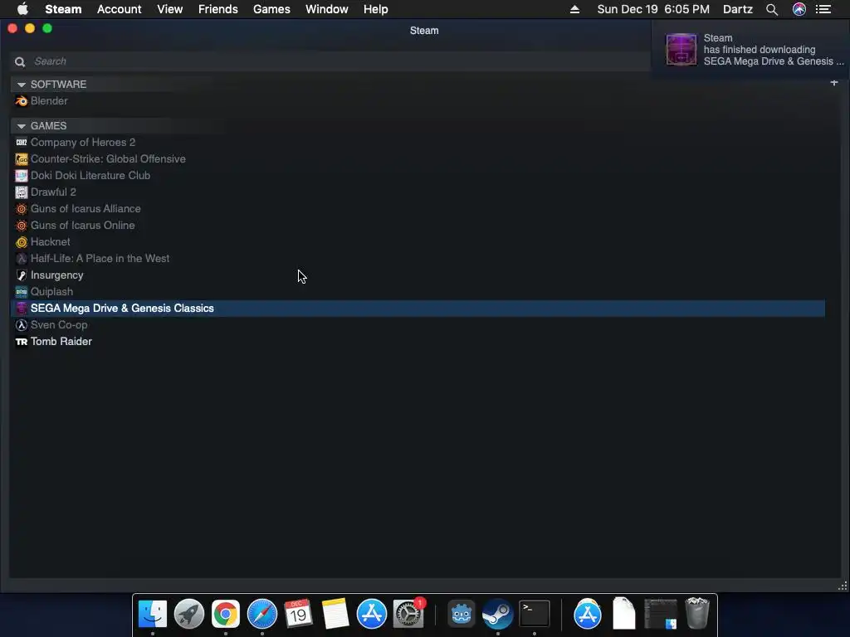Click the Guns of Icarus Alliance icon
Image resolution: width=850 pixels, height=637 pixels.
click(x=21, y=209)
